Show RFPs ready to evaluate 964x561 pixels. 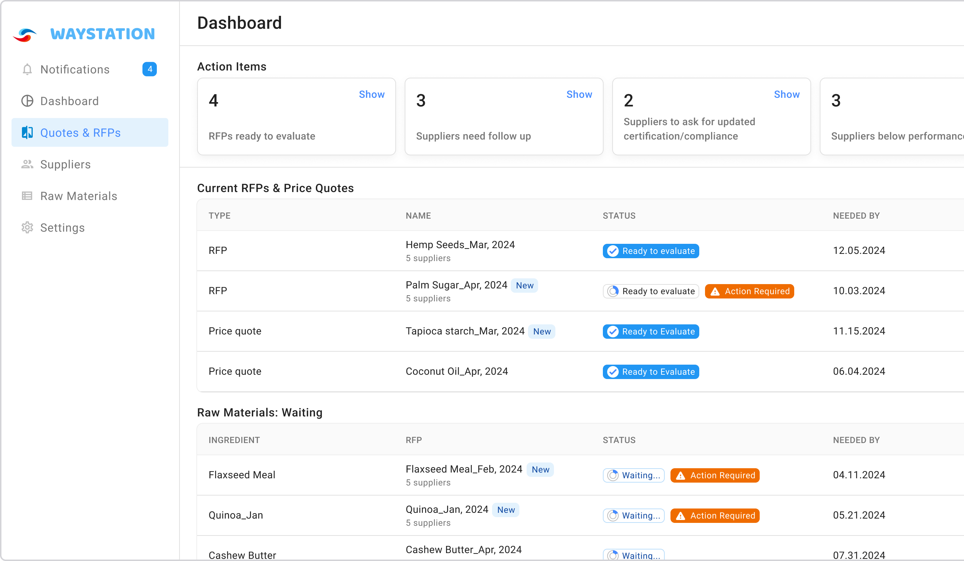(x=372, y=95)
